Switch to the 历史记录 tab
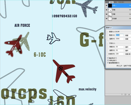This screenshot has height=105, width=131. pyautogui.click(x=121, y=2)
